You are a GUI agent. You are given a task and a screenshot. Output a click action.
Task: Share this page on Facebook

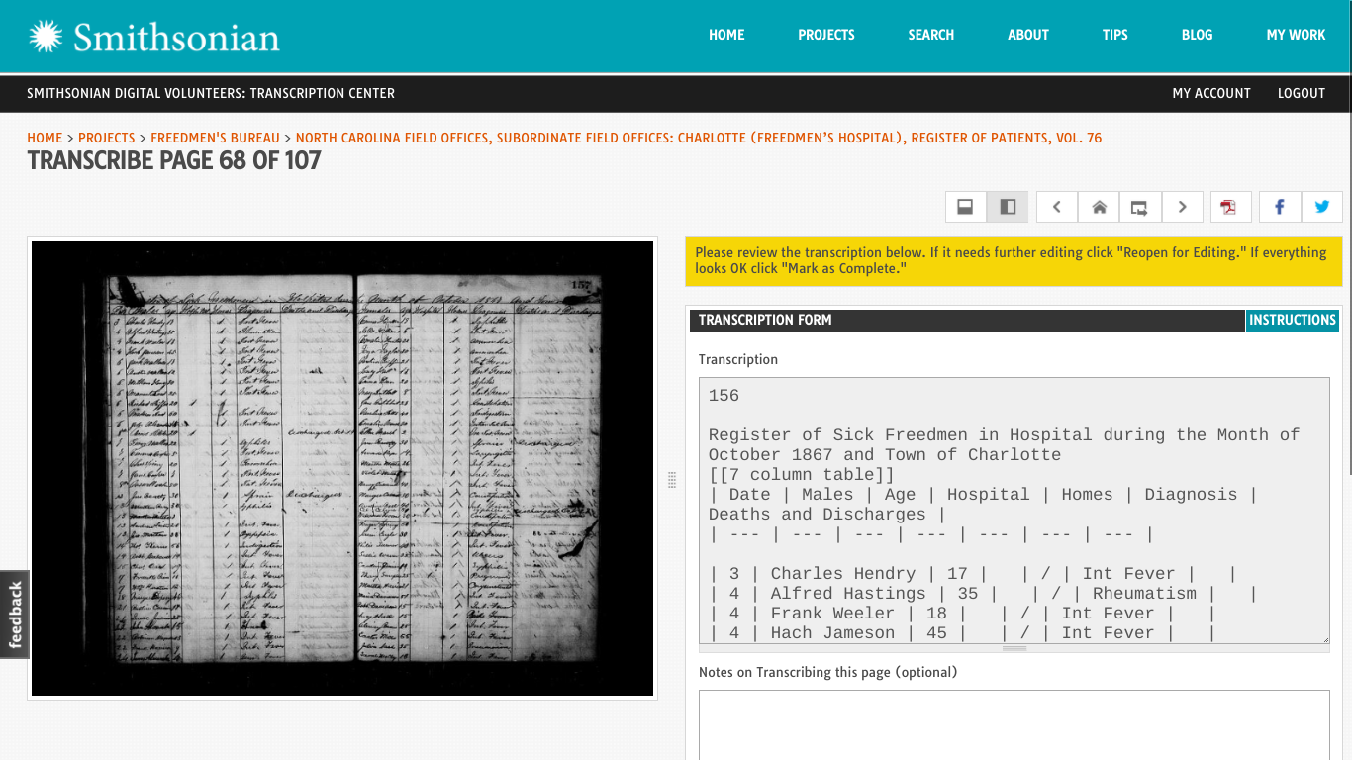pos(1280,207)
